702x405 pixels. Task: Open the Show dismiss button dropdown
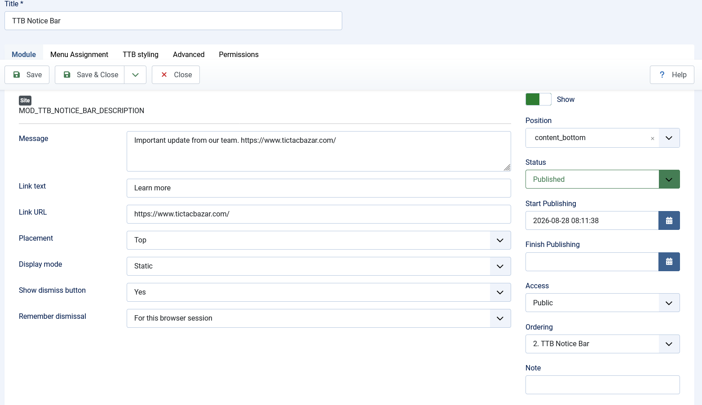point(318,292)
